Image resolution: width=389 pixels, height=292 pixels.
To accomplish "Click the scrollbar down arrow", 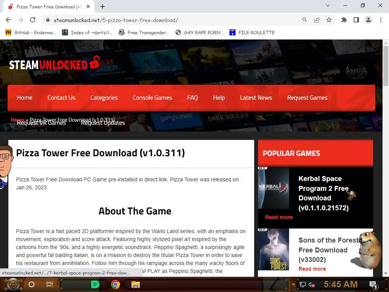I will pos(386,273).
